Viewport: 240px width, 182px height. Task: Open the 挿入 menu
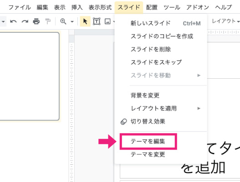pos(77,7)
